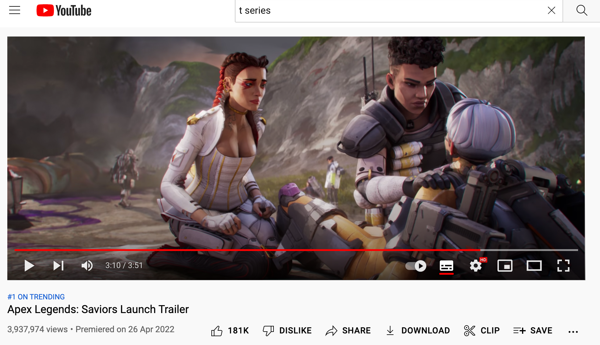Turn off subtitles/closed captions

(446, 266)
